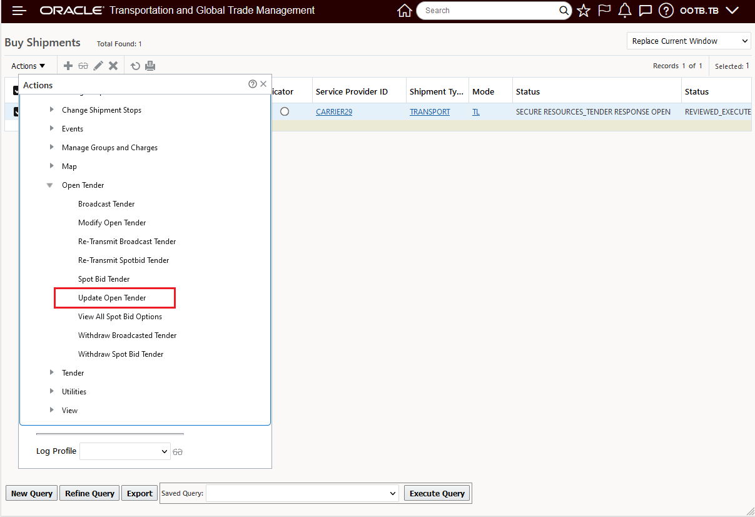Select Re-Transmit Spotbid Tender action

[x=124, y=260]
